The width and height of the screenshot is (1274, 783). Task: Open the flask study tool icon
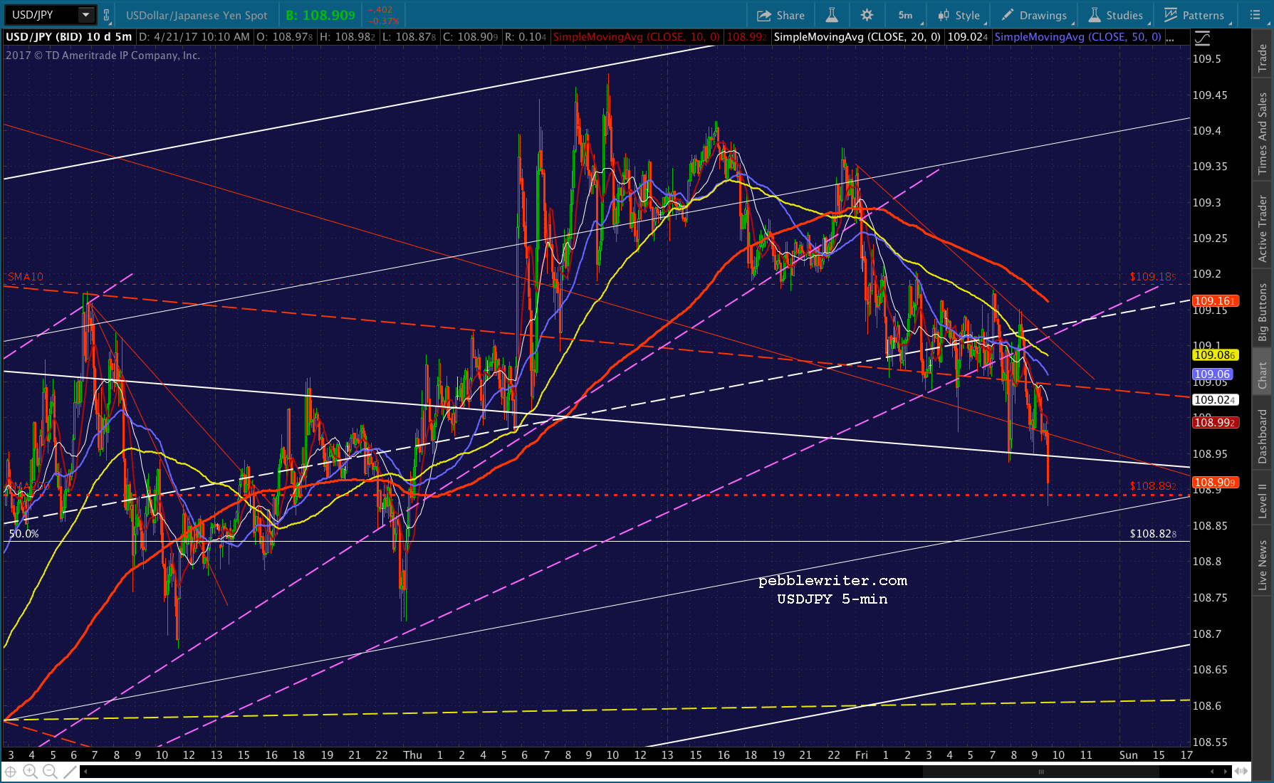[x=831, y=15]
